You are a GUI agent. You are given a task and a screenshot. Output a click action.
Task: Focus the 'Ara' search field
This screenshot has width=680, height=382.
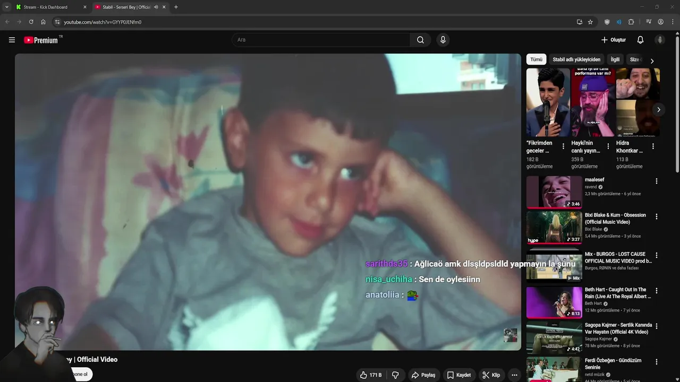tap(321, 40)
